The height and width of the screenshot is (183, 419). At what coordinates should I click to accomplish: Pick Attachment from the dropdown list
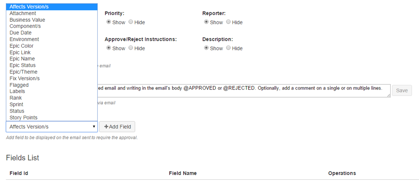click(x=52, y=13)
